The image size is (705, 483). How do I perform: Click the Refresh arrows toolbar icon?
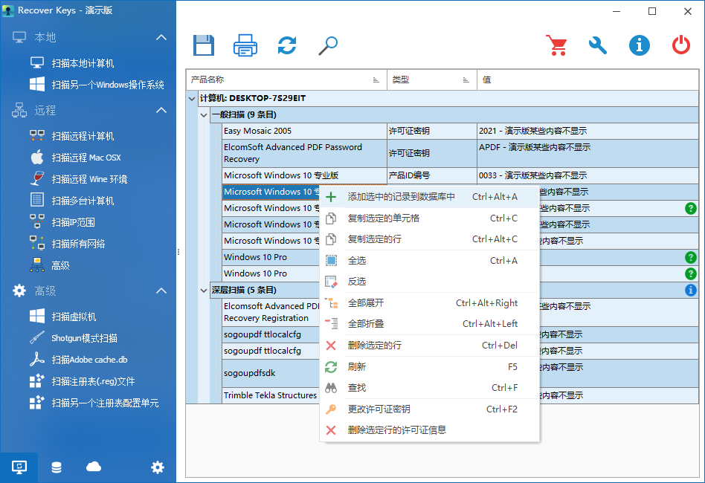[287, 45]
